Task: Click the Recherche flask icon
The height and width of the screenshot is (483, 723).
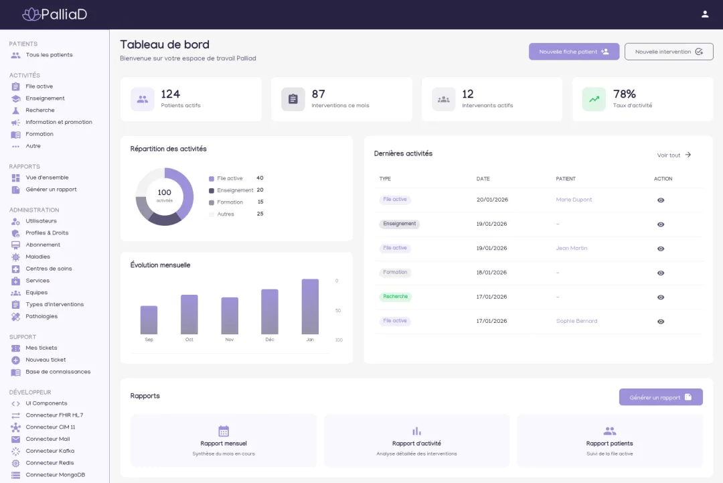Action: (15, 111)
